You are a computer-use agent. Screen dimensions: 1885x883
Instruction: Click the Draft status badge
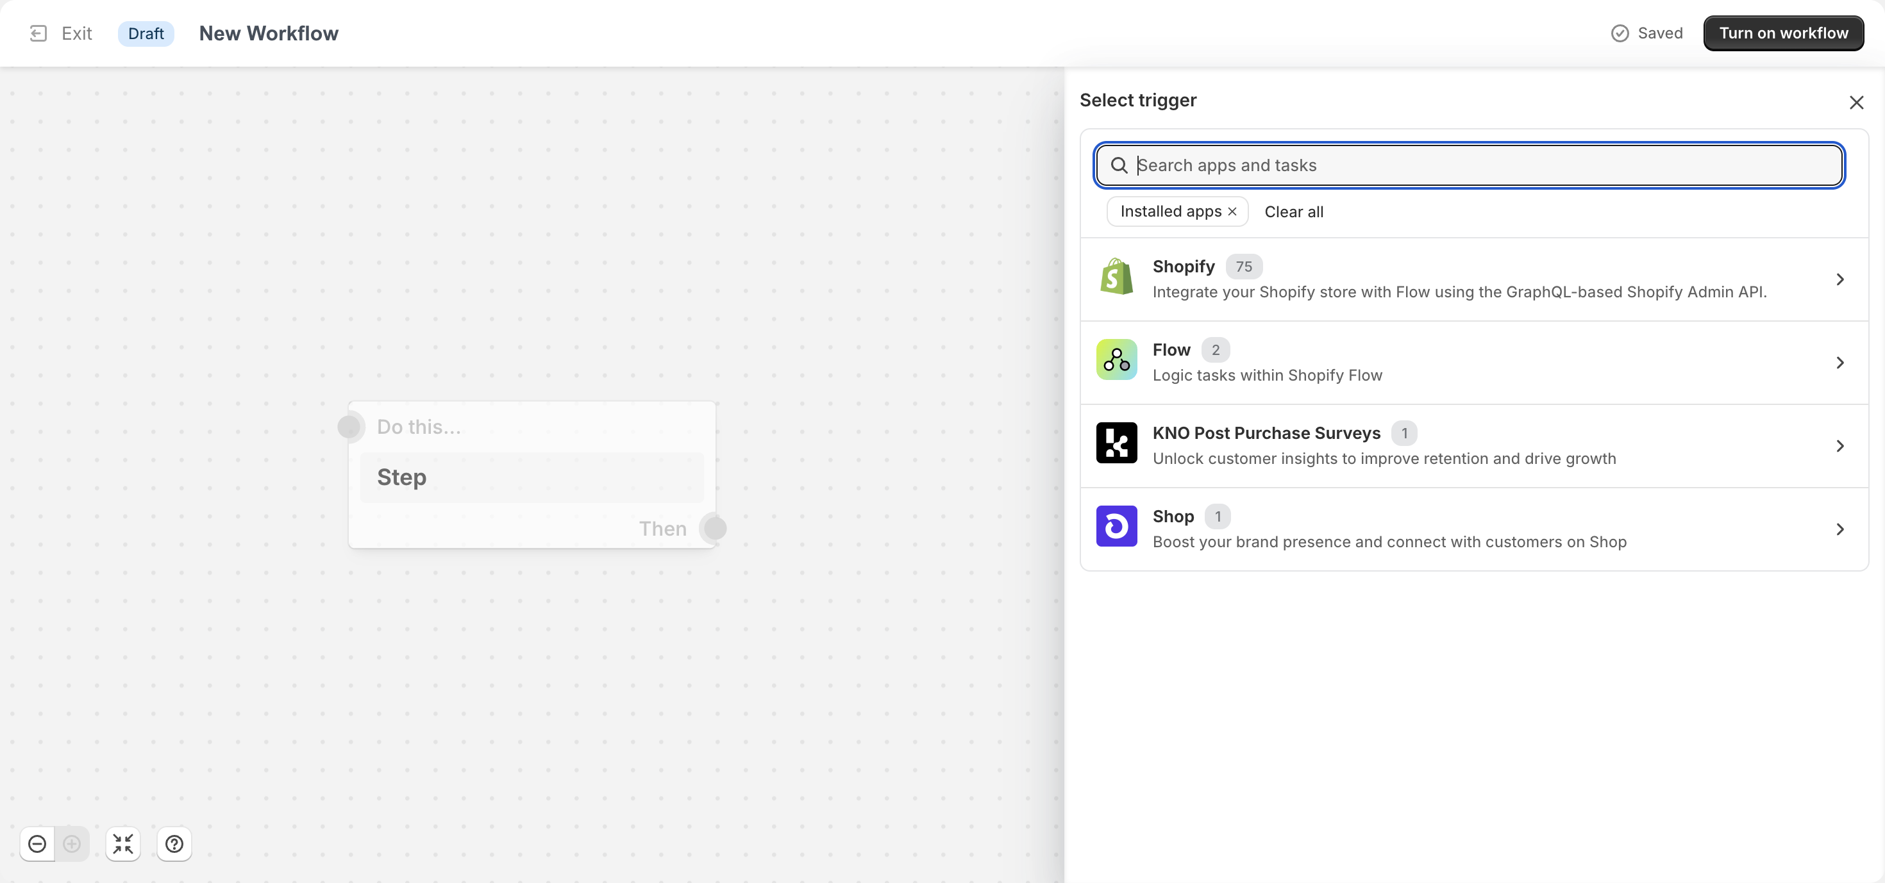146,34
